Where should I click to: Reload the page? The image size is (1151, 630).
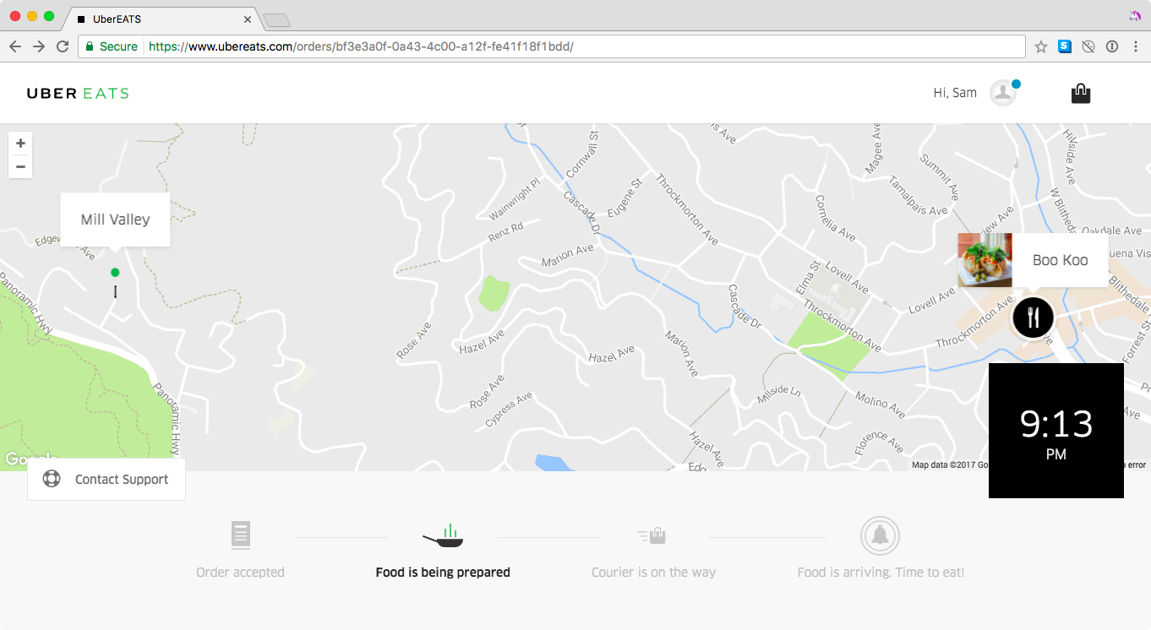(63, 46)
